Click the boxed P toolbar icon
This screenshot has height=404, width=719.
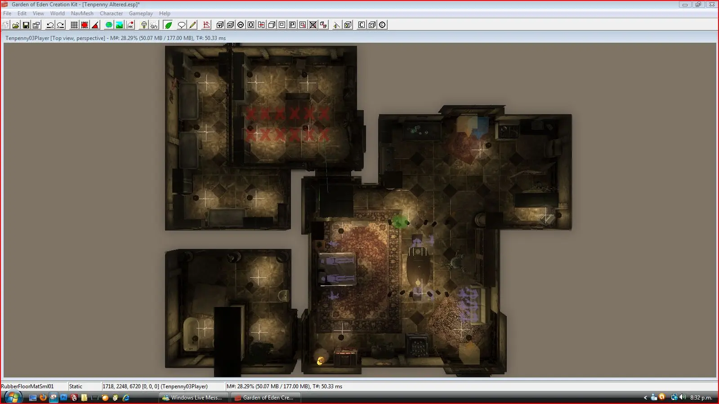point(292,25)
